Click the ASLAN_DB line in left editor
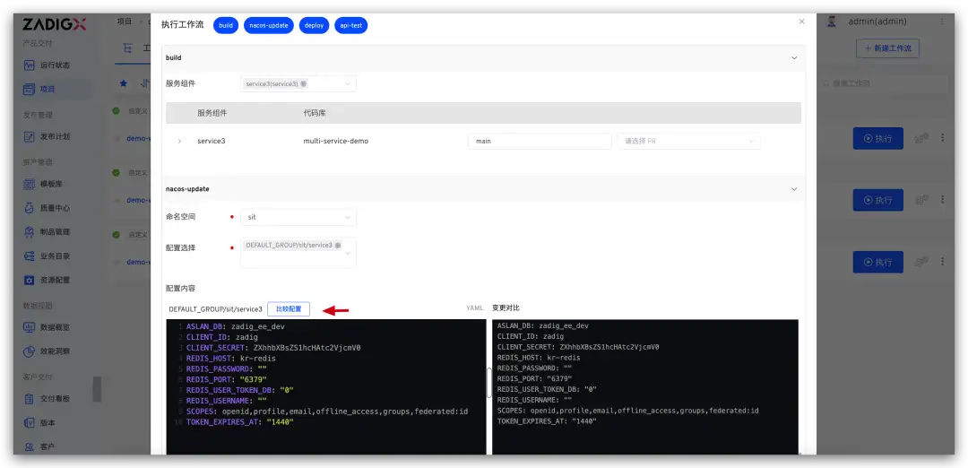Image resolution: width=968 pixels, height=468 pixels. [235, 326]
